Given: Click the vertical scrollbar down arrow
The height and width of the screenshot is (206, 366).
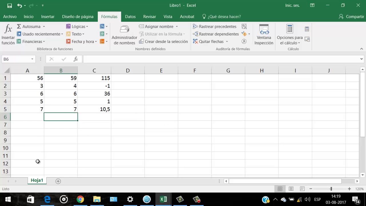Looking at the screenshot, I should [363, 175].
